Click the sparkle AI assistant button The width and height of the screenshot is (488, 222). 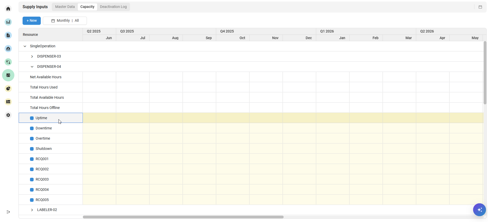(x=479, y=210)
